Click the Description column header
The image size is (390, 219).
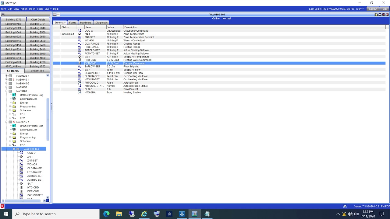[254, 27]
